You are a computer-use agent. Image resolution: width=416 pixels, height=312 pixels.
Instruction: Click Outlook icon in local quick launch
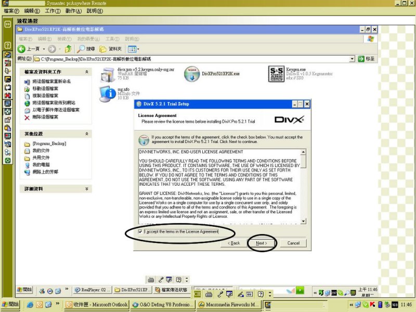click(x=40, y=305)
